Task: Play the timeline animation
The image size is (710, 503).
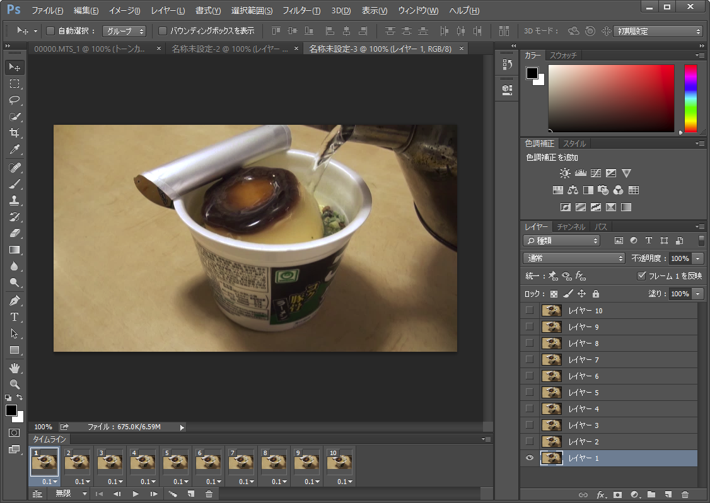Action: (x=135, y=494)
